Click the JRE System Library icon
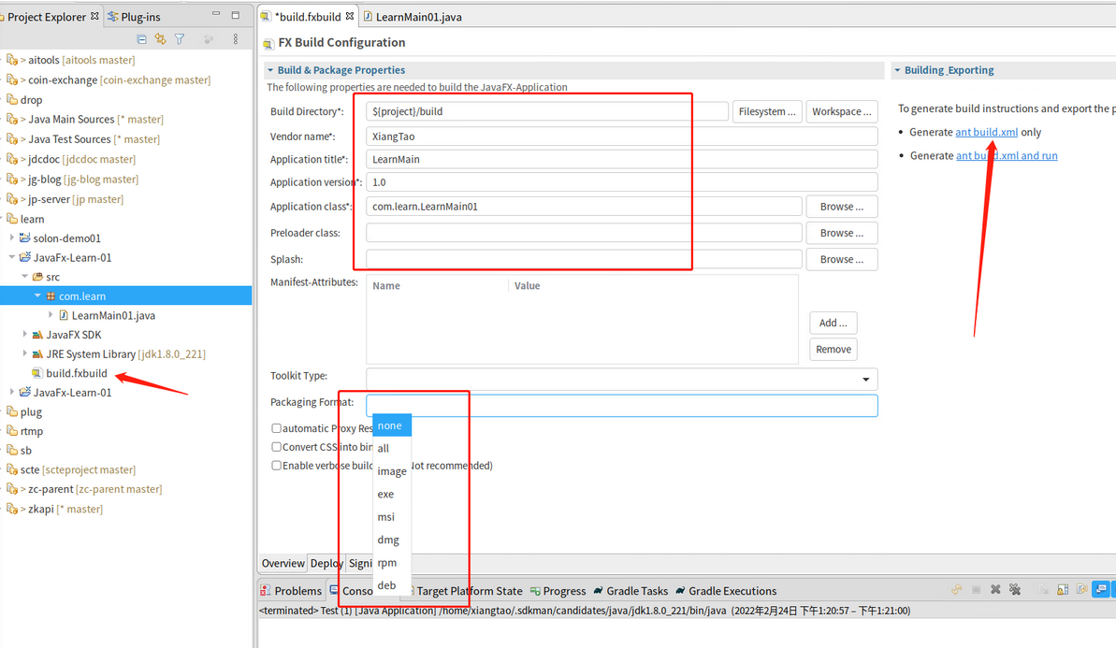1116x648 pixels. click(37, 353)
